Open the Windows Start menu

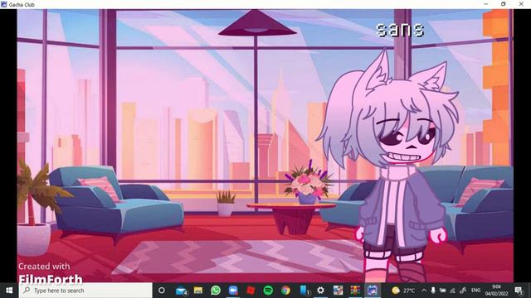9,291
